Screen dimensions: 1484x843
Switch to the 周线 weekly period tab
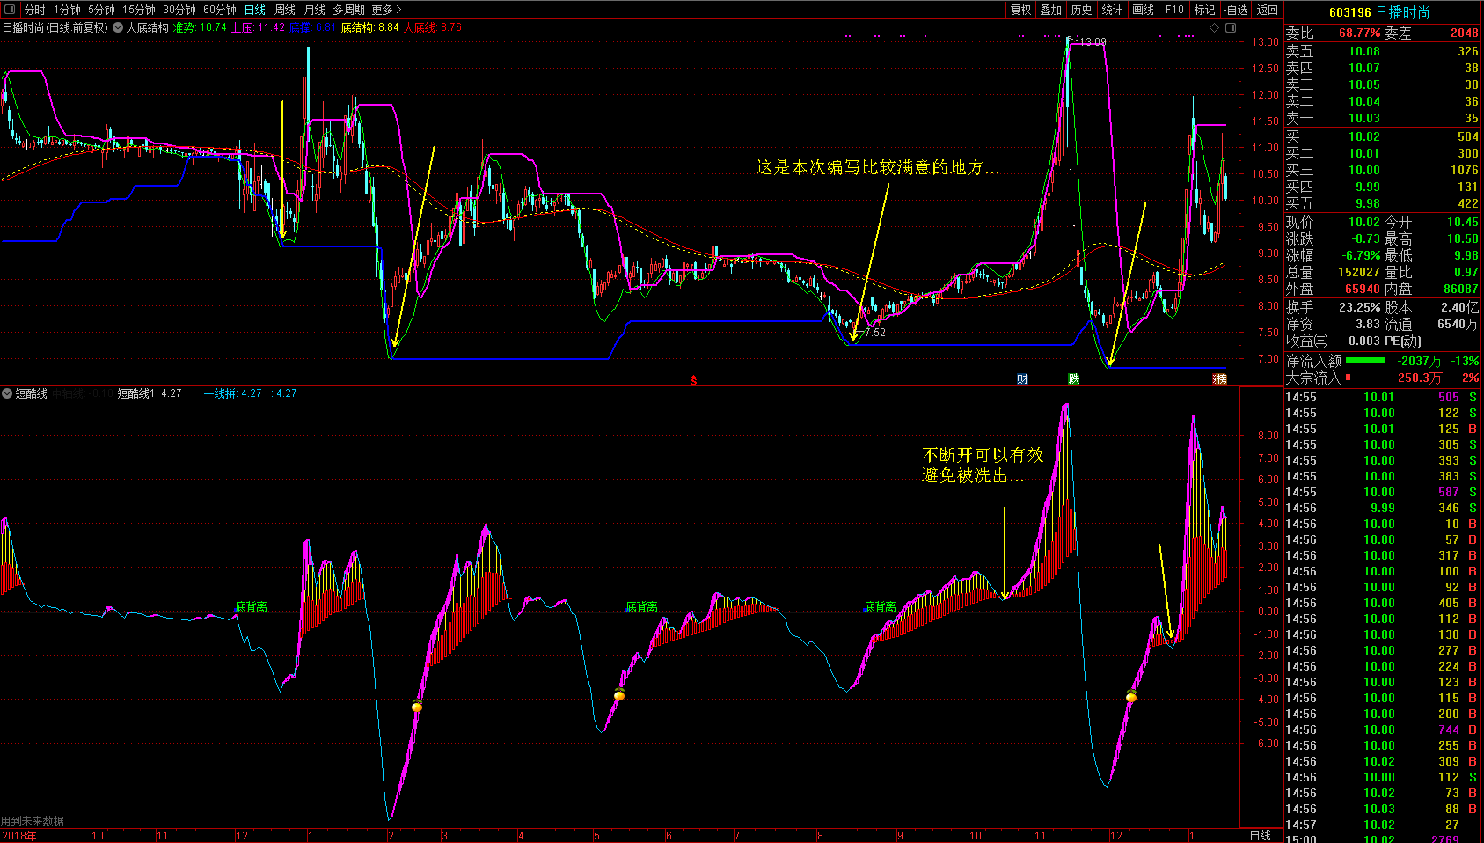point(285,10)
